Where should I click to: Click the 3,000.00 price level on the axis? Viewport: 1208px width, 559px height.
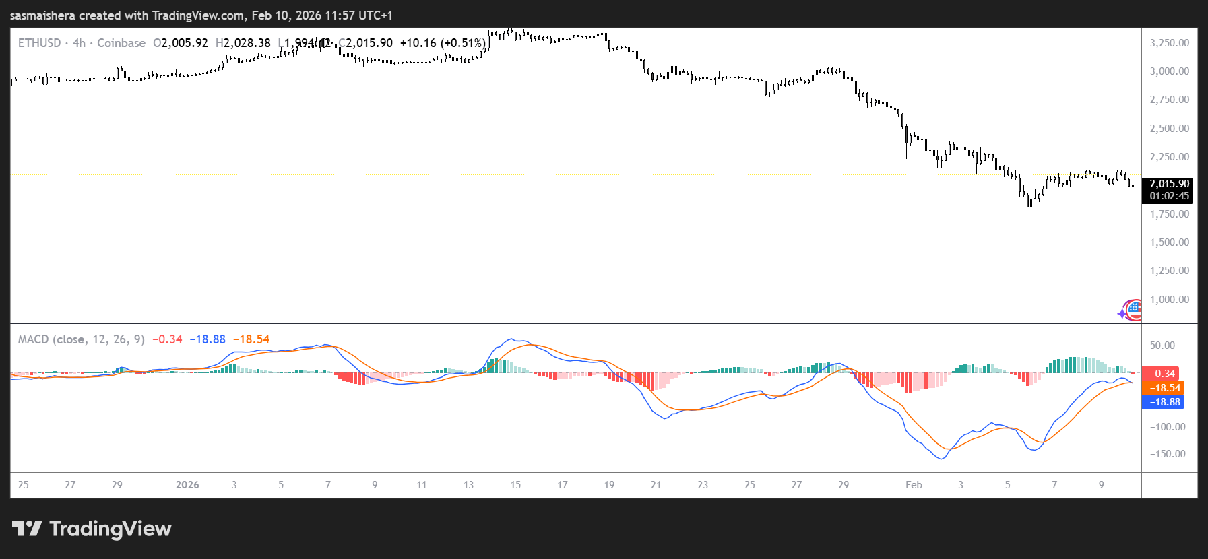point(1169,71)
